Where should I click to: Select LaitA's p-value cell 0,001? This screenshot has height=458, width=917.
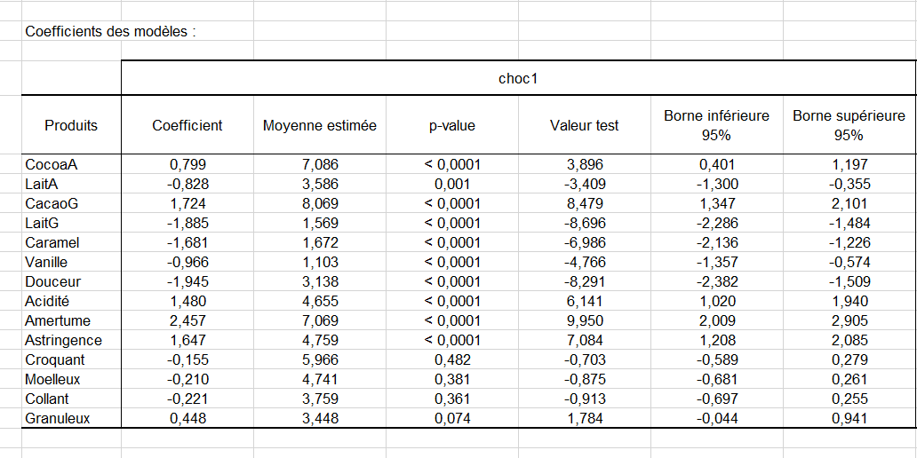tap(452, 184)
